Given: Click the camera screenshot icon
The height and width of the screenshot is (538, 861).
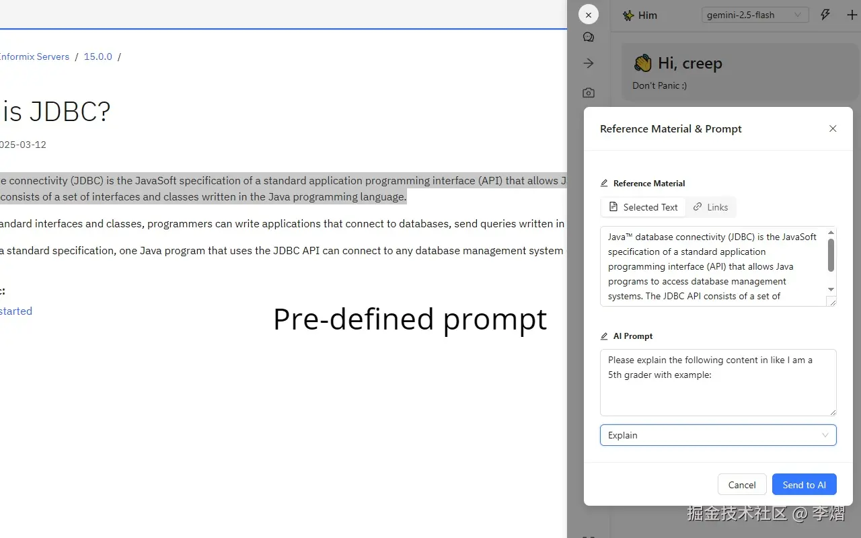Looking at the screenshot, I should pos(589,93).
